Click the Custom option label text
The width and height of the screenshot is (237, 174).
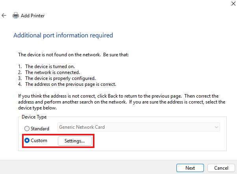point(39,141)
